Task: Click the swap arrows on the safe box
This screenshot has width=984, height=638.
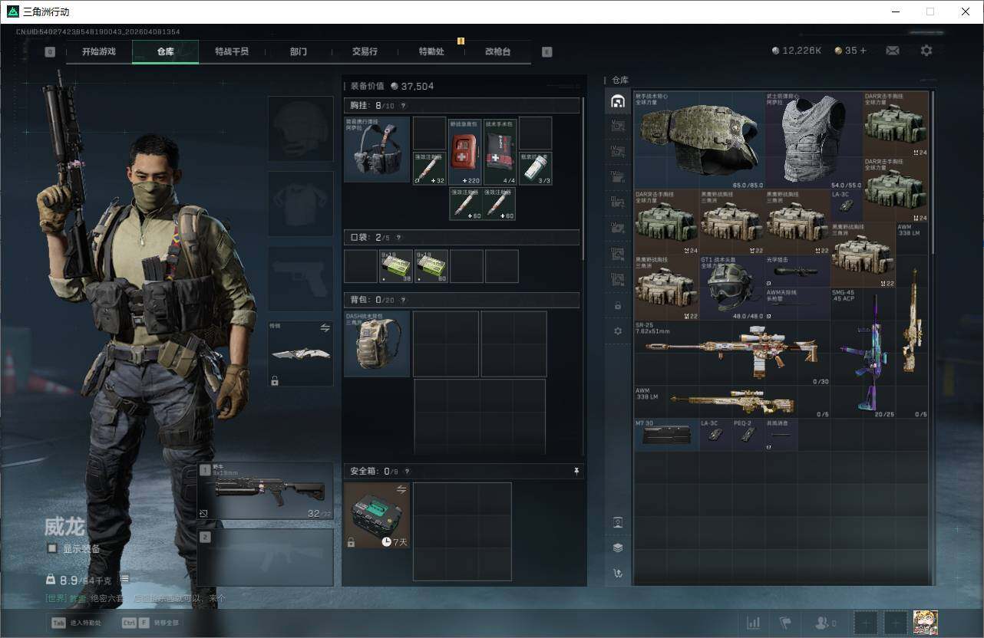Action: pyautogui.click(x=401, y=489)
